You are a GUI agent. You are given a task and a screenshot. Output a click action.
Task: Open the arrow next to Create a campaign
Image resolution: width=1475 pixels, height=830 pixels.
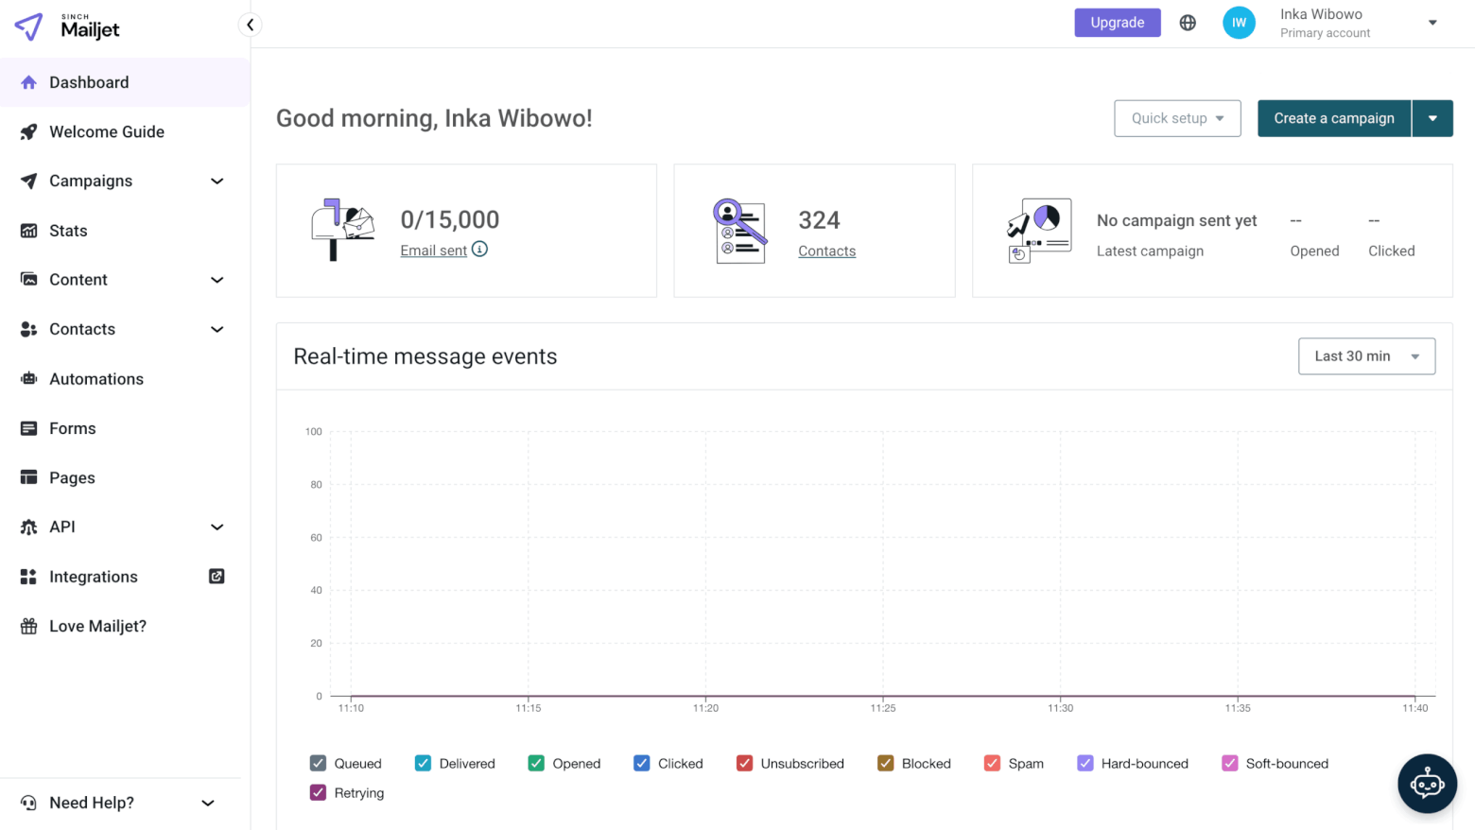coord(1432,118)
